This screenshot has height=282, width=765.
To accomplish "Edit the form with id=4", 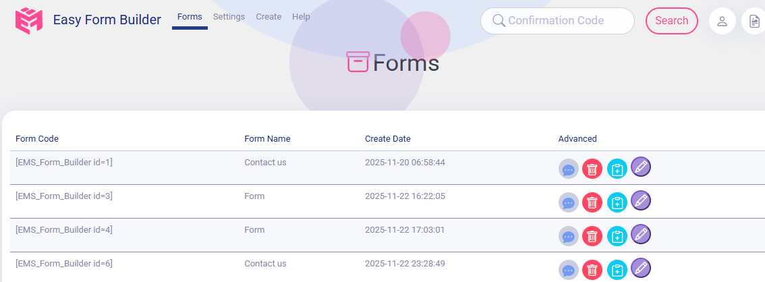I will [x=641, y=234].
